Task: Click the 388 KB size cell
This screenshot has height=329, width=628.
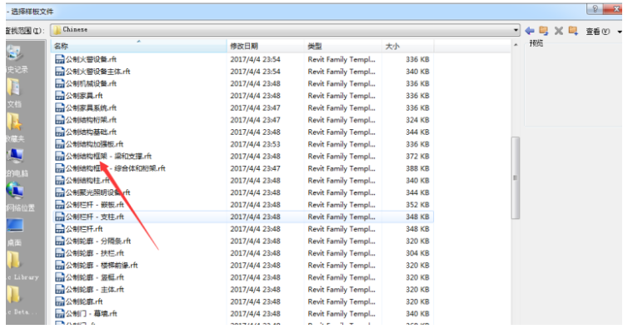Action: (x=417, y=168)
